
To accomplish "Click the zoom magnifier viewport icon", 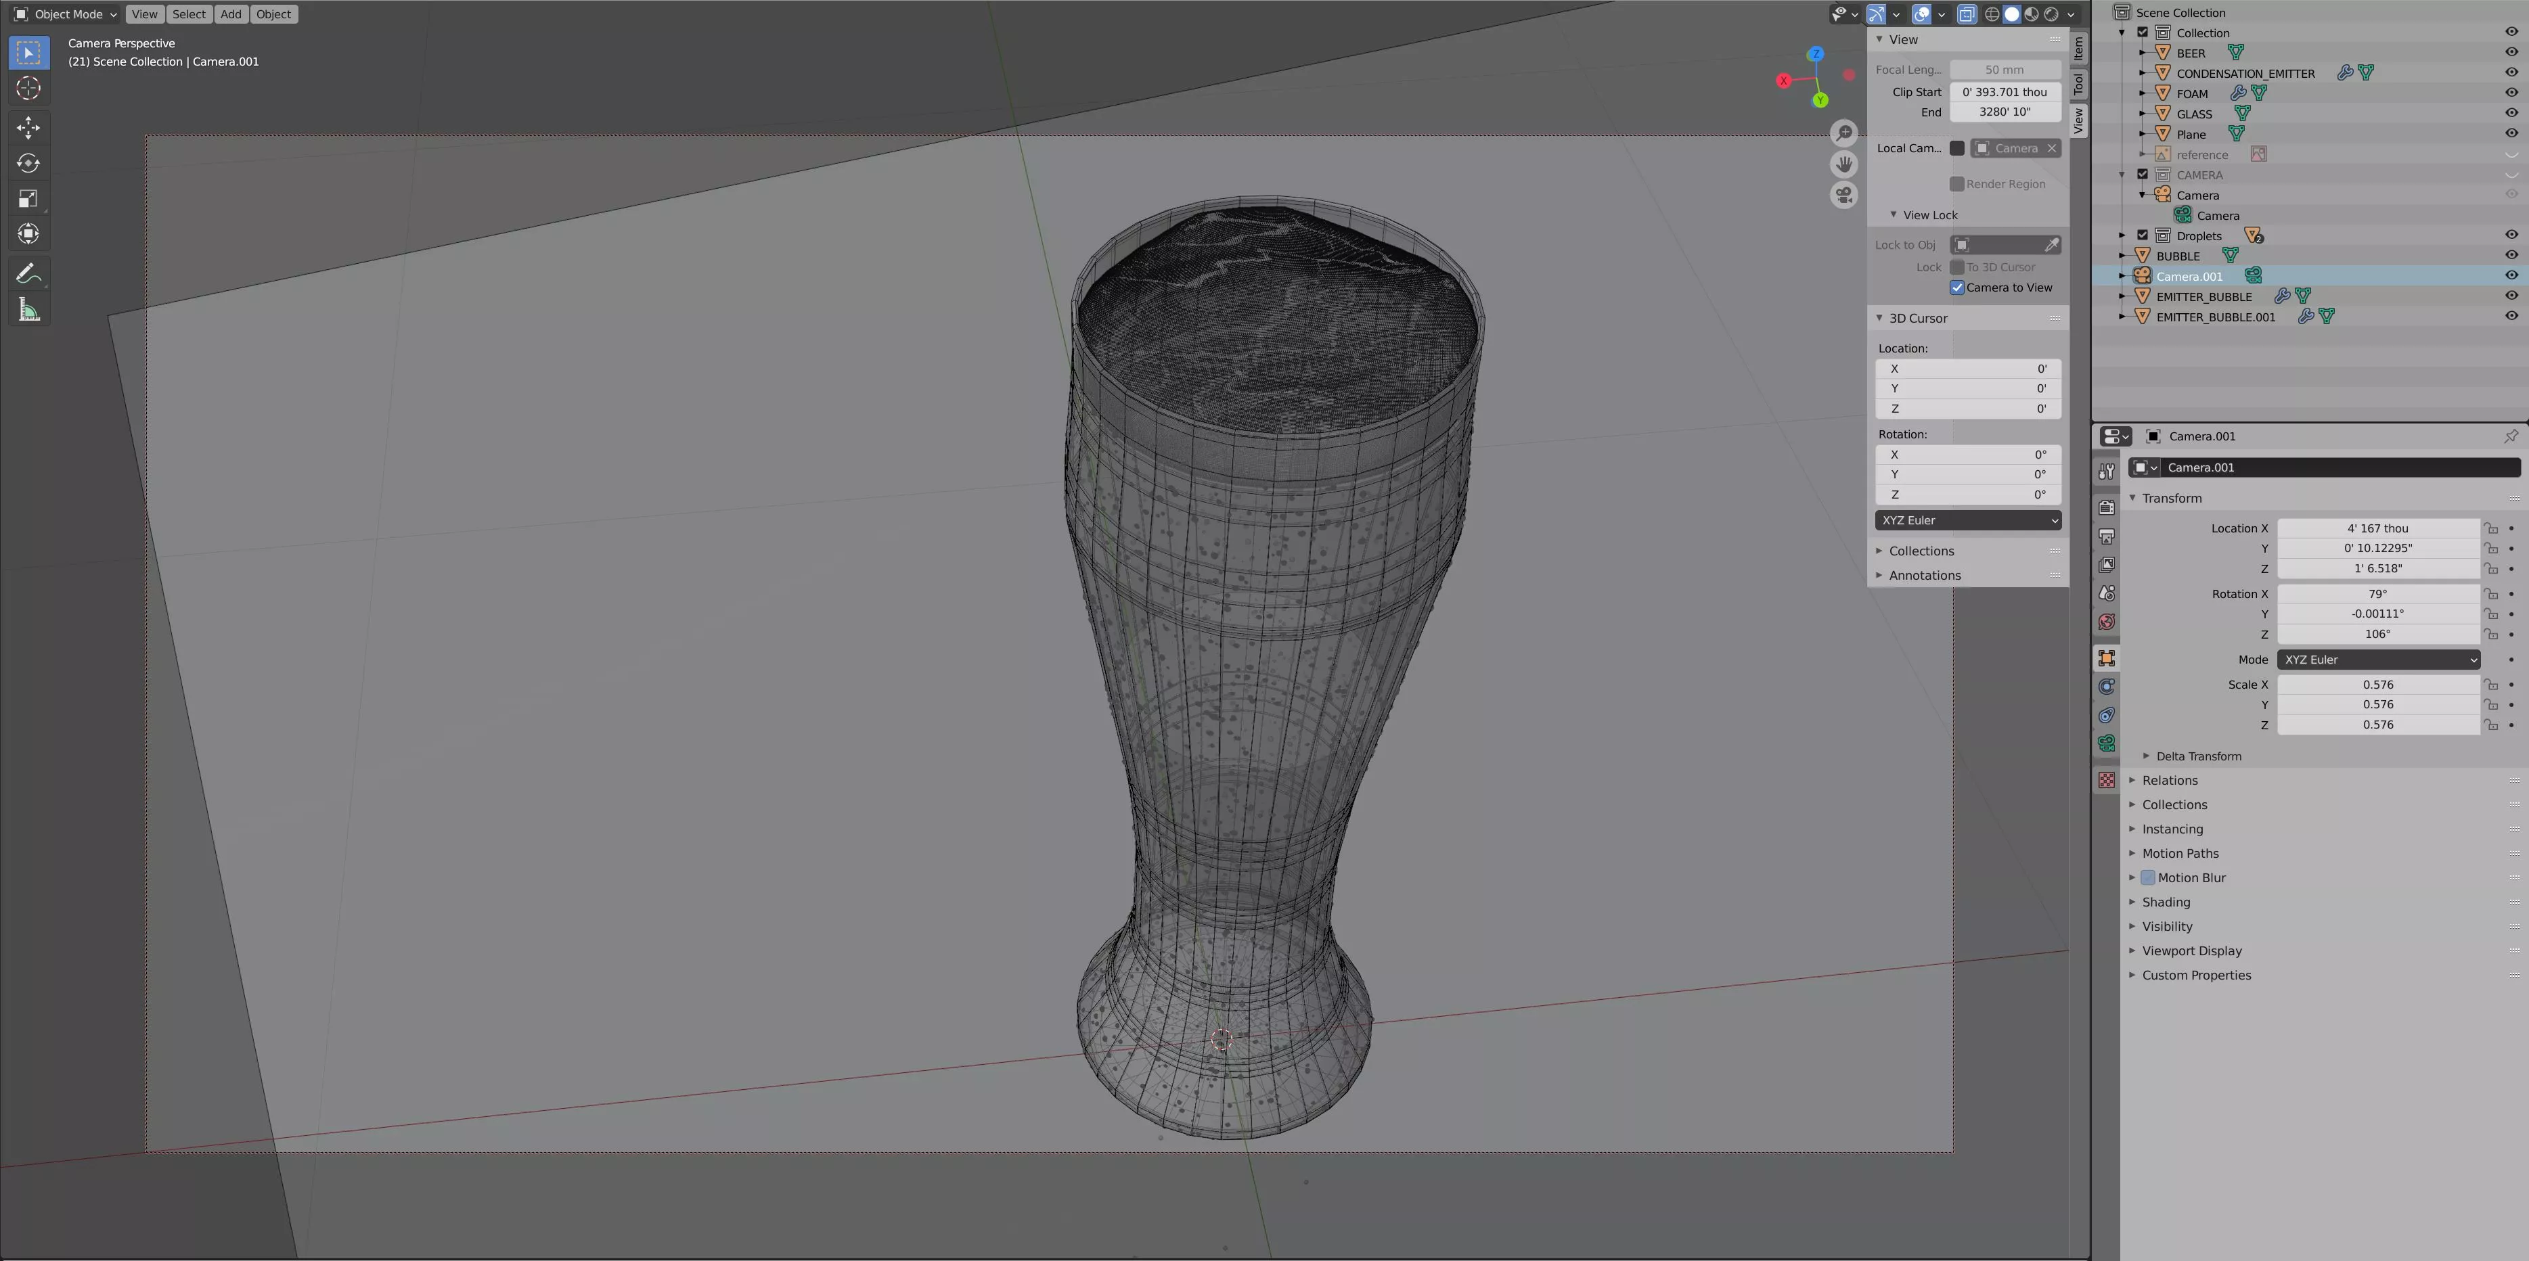I will coord(1843,133).
